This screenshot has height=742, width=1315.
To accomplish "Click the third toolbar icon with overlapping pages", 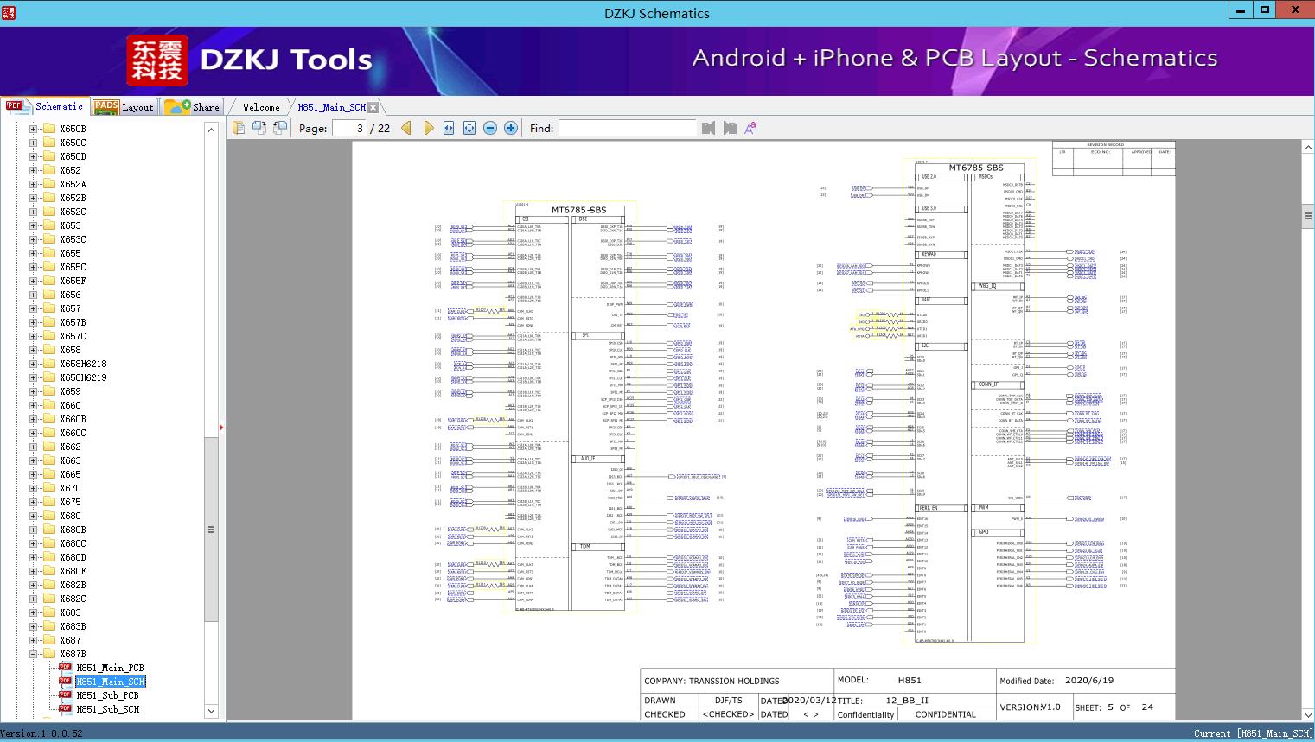I will 280,128.
